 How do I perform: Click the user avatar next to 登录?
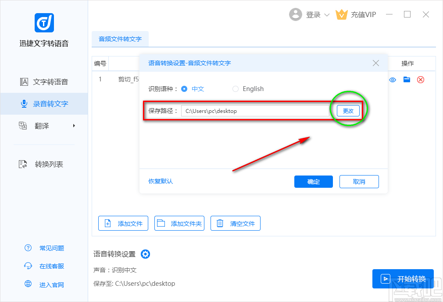pos(296,14)
